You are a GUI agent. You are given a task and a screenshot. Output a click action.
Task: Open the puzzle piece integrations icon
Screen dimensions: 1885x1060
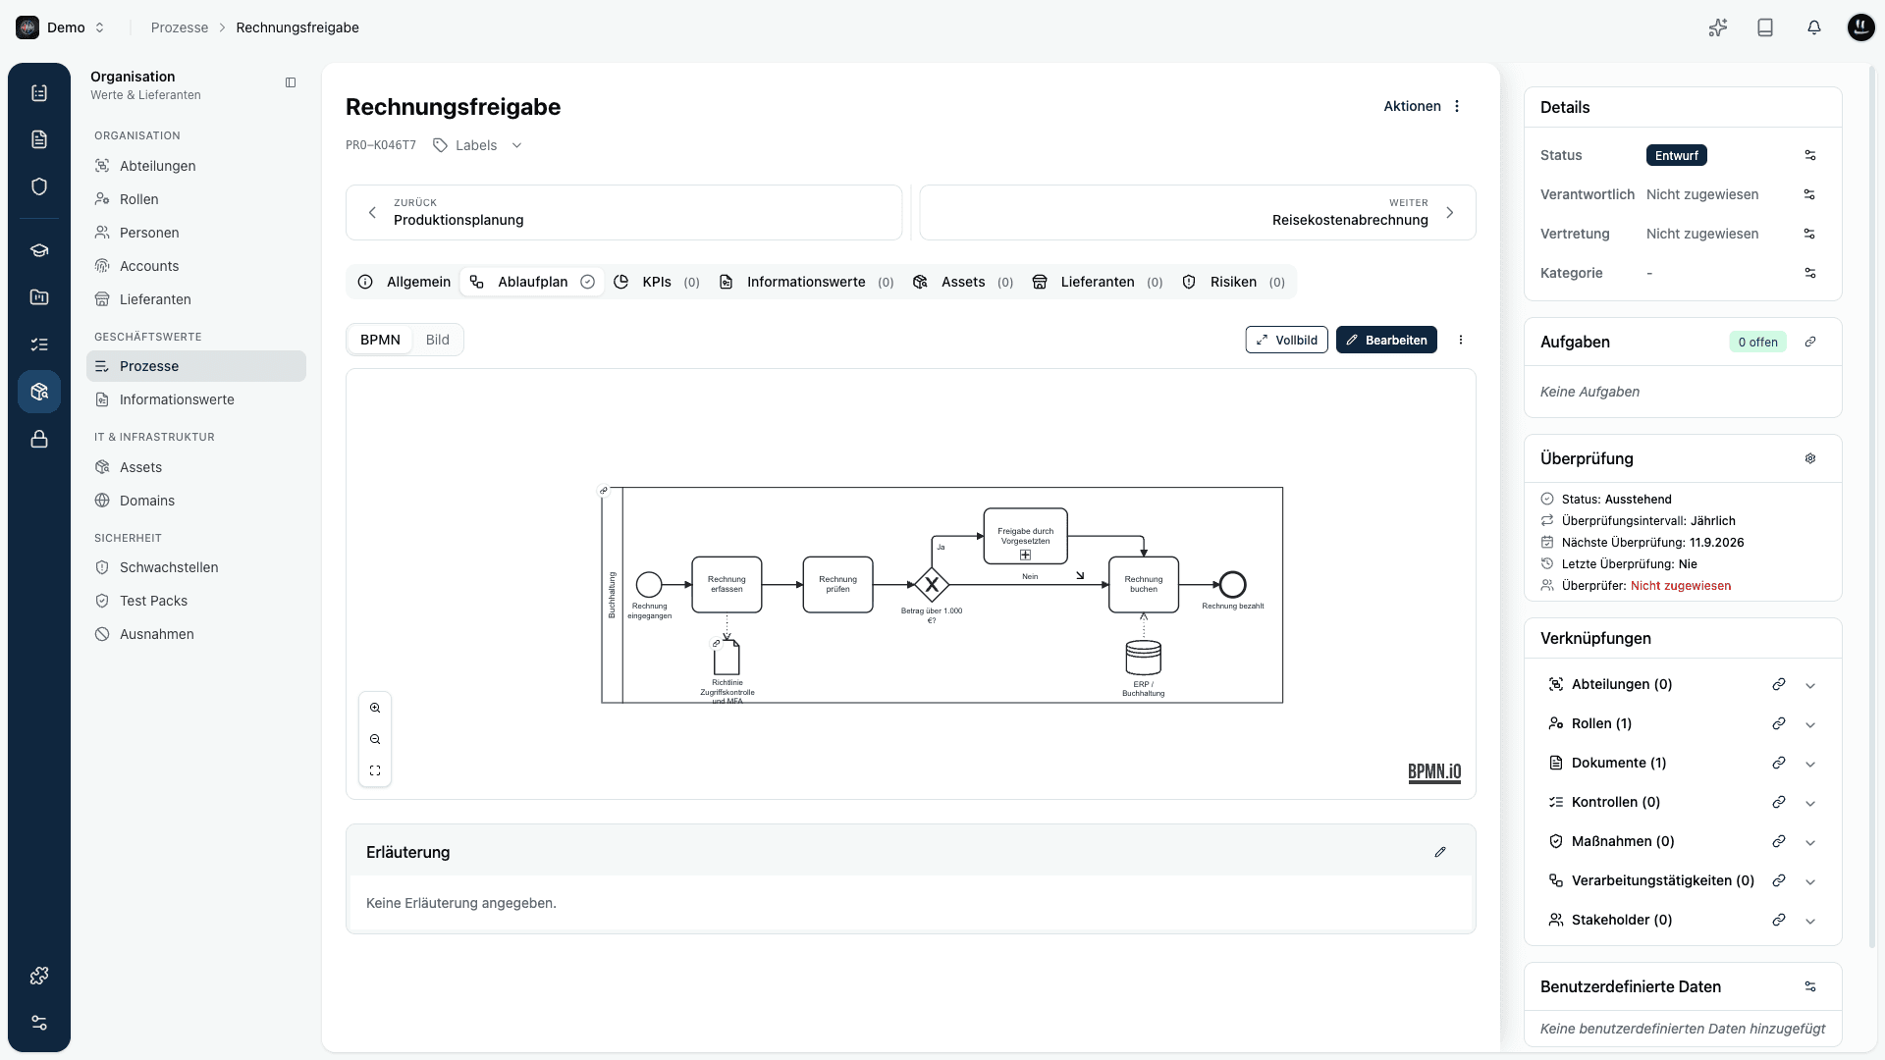coord(39,976)
